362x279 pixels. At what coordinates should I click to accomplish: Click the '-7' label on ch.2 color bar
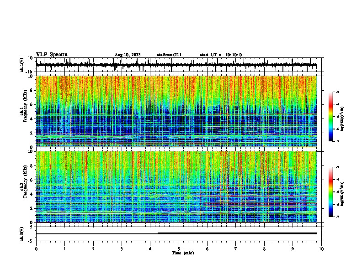click(337, 217)
